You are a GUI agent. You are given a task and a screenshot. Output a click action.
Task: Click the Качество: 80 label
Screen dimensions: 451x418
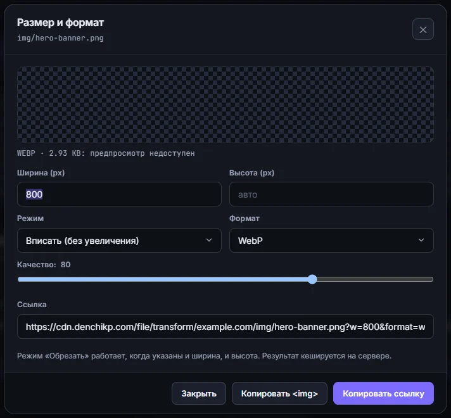tap(44, 264)
